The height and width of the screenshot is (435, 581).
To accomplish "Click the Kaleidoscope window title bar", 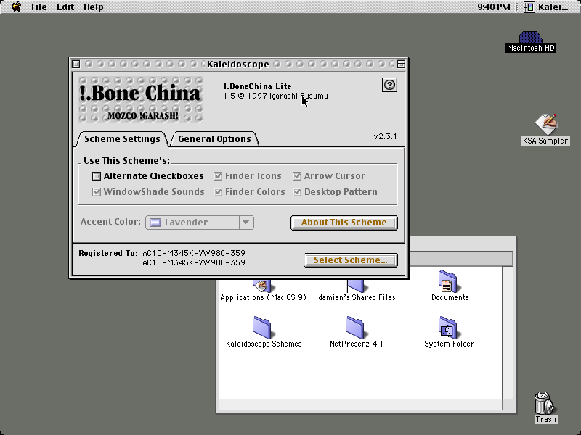I will 238,64.
